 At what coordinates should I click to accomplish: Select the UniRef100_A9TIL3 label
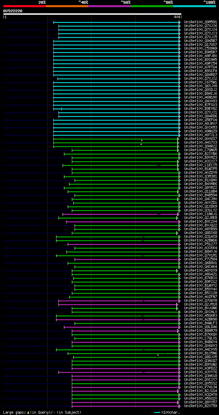click(x=201, y=135)
